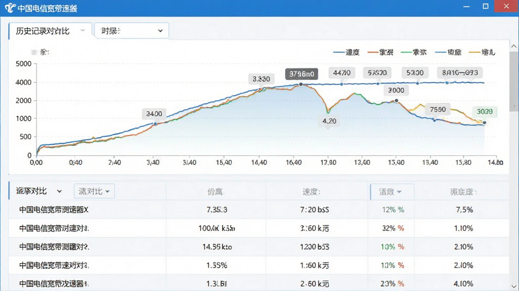Select the table row with 1.35%
Image resolution: width=519 pixels, height=291 pixels.
tap(259, 265)
